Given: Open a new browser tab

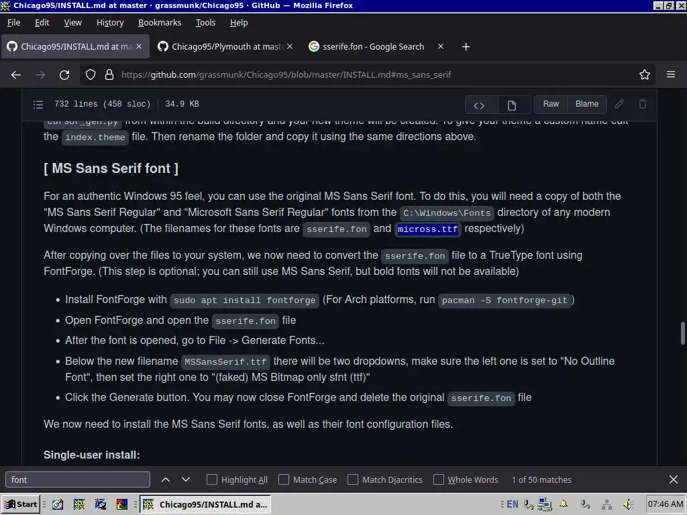Looking at the screenshot, I should tap(466, 46).
